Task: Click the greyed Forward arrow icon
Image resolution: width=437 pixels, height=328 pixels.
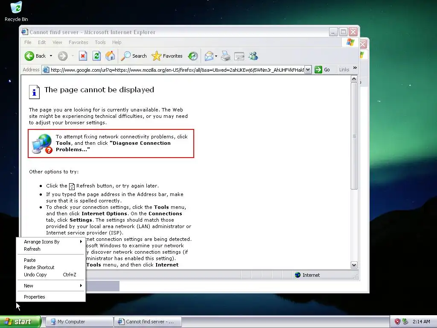Action: tap(63, 56)
